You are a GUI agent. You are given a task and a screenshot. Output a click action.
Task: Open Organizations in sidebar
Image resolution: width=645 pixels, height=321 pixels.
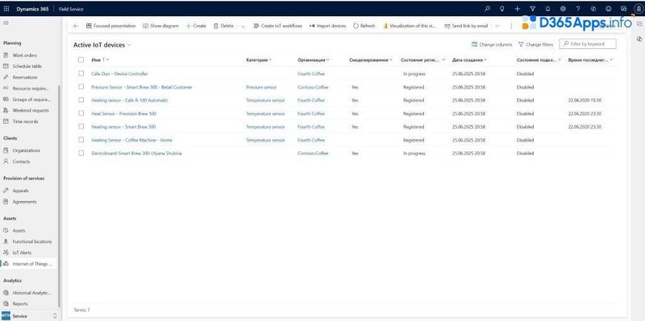pos(27,150)
